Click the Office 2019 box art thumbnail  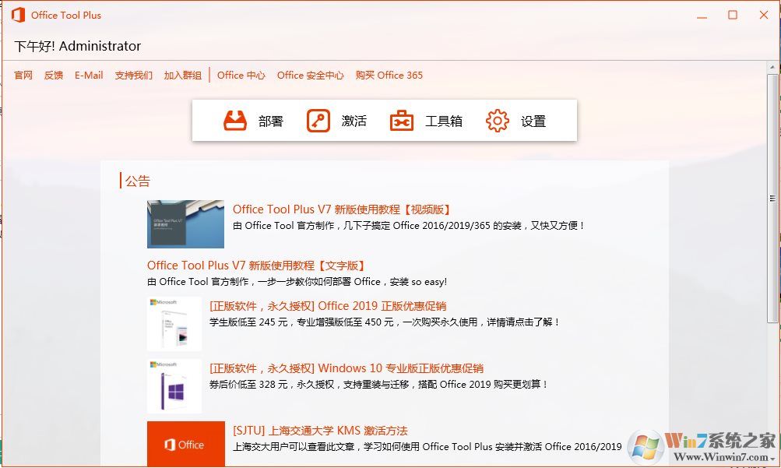[174, 322]
